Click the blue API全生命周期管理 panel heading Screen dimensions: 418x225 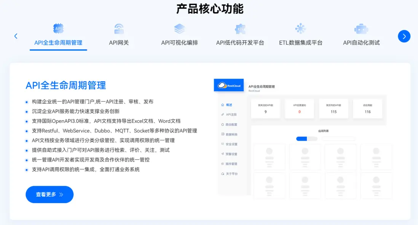click(x=65, y=86)
